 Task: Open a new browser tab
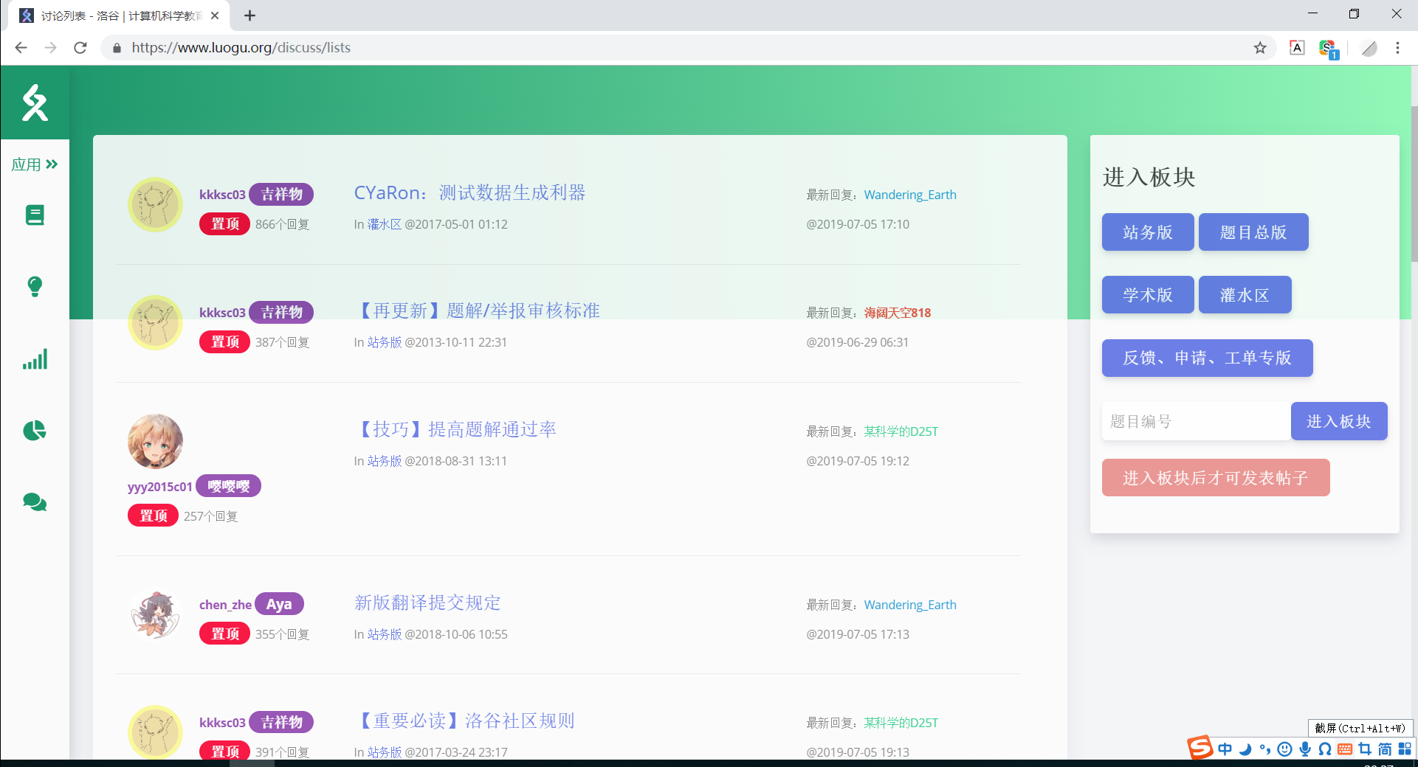[250, 15]
